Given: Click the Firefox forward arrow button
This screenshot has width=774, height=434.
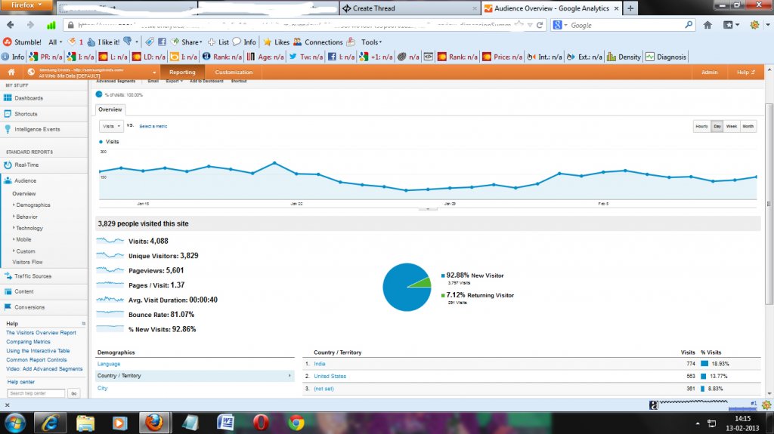Looking at the screenshot, I should coord(30,25).
